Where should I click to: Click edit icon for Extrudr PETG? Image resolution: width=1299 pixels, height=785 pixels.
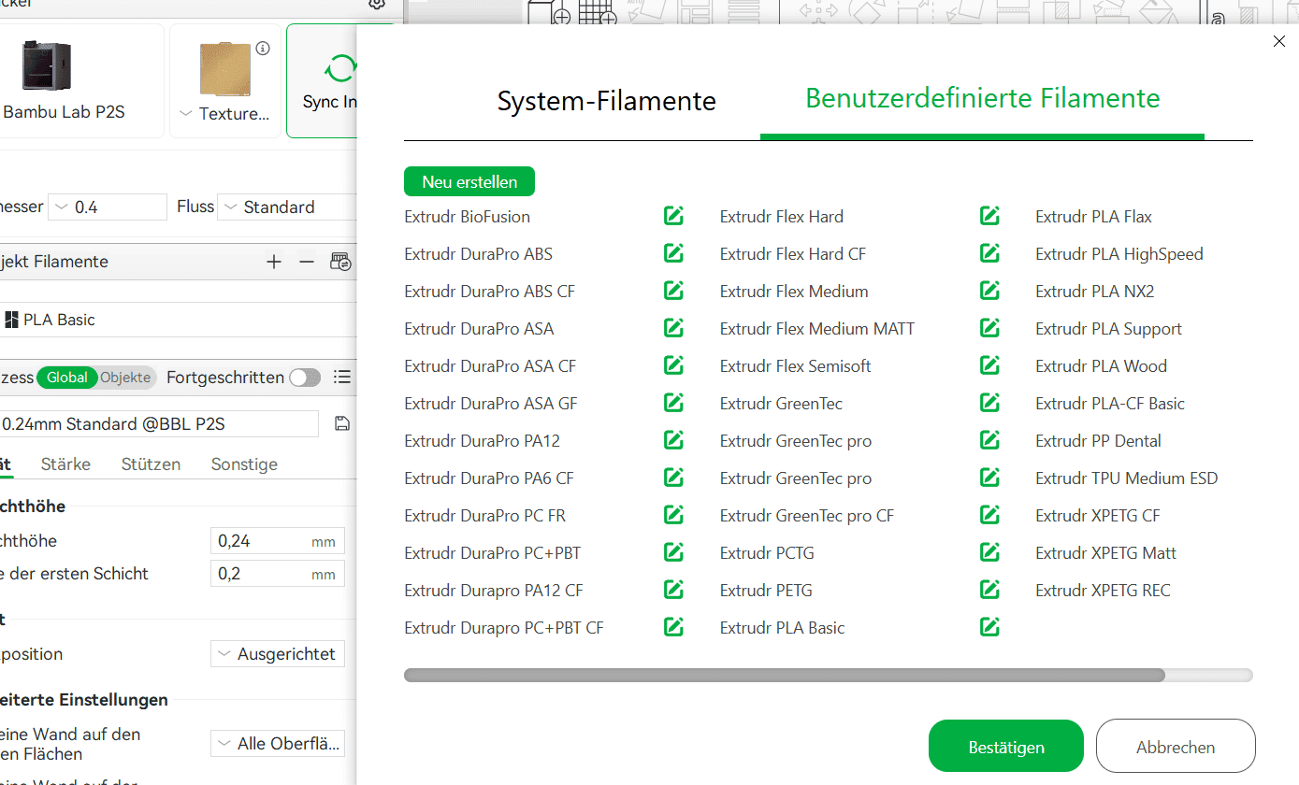coord(989,590)
